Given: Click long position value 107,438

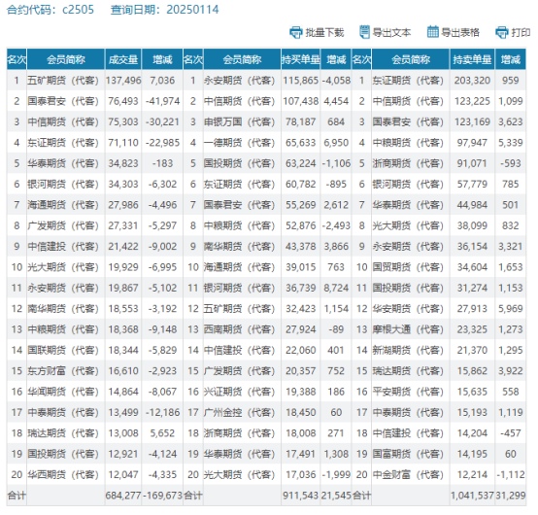Looking at the screenshot, I should 301,101.
